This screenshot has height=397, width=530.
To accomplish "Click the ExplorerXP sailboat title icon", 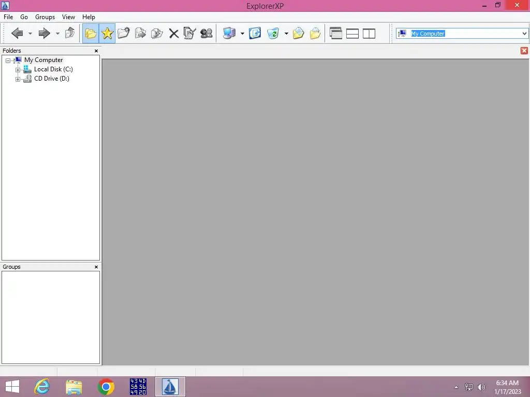I will tap(5, 5).
